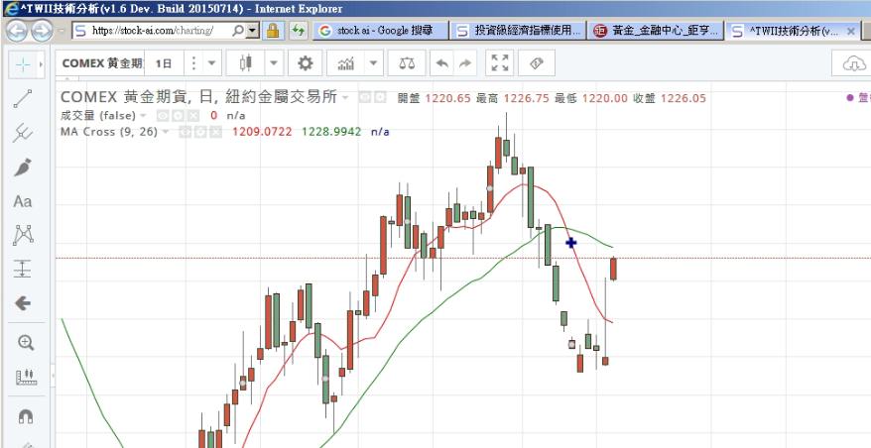This screenshot has width=871, height=448.
Task: Click the security lock icon
Action: coord(272,31)
